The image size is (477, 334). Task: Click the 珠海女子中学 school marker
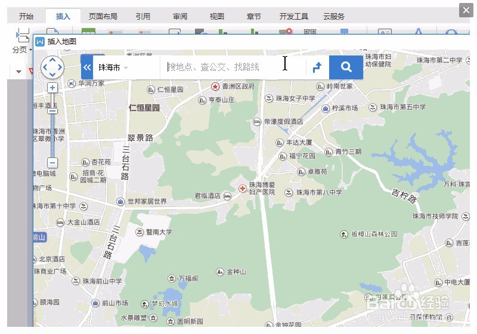pos(269,98)
